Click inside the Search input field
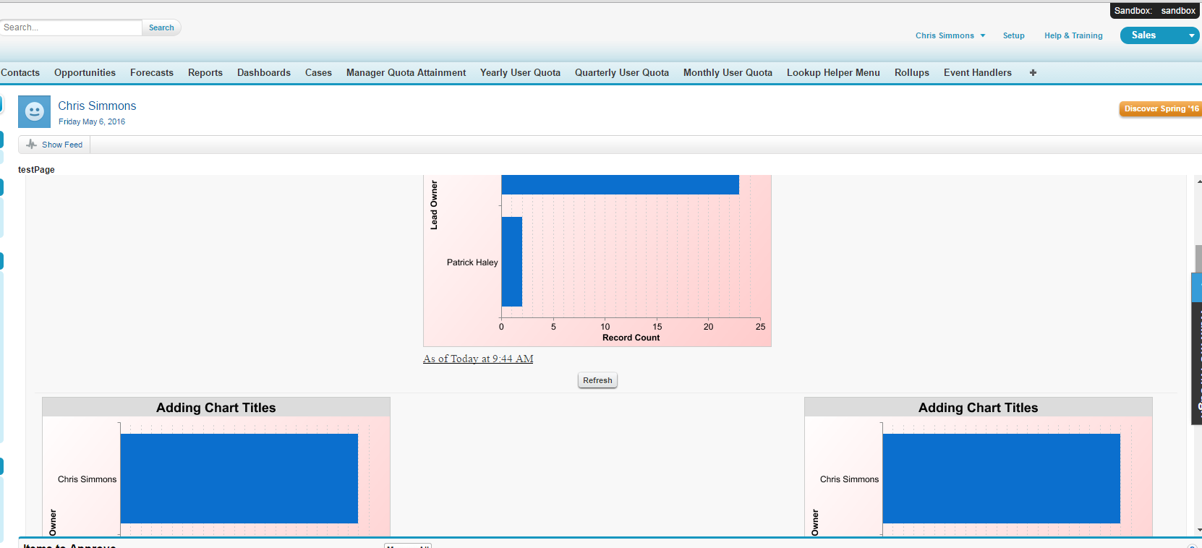The image size is (1202, 548). (x=71, y=27)
